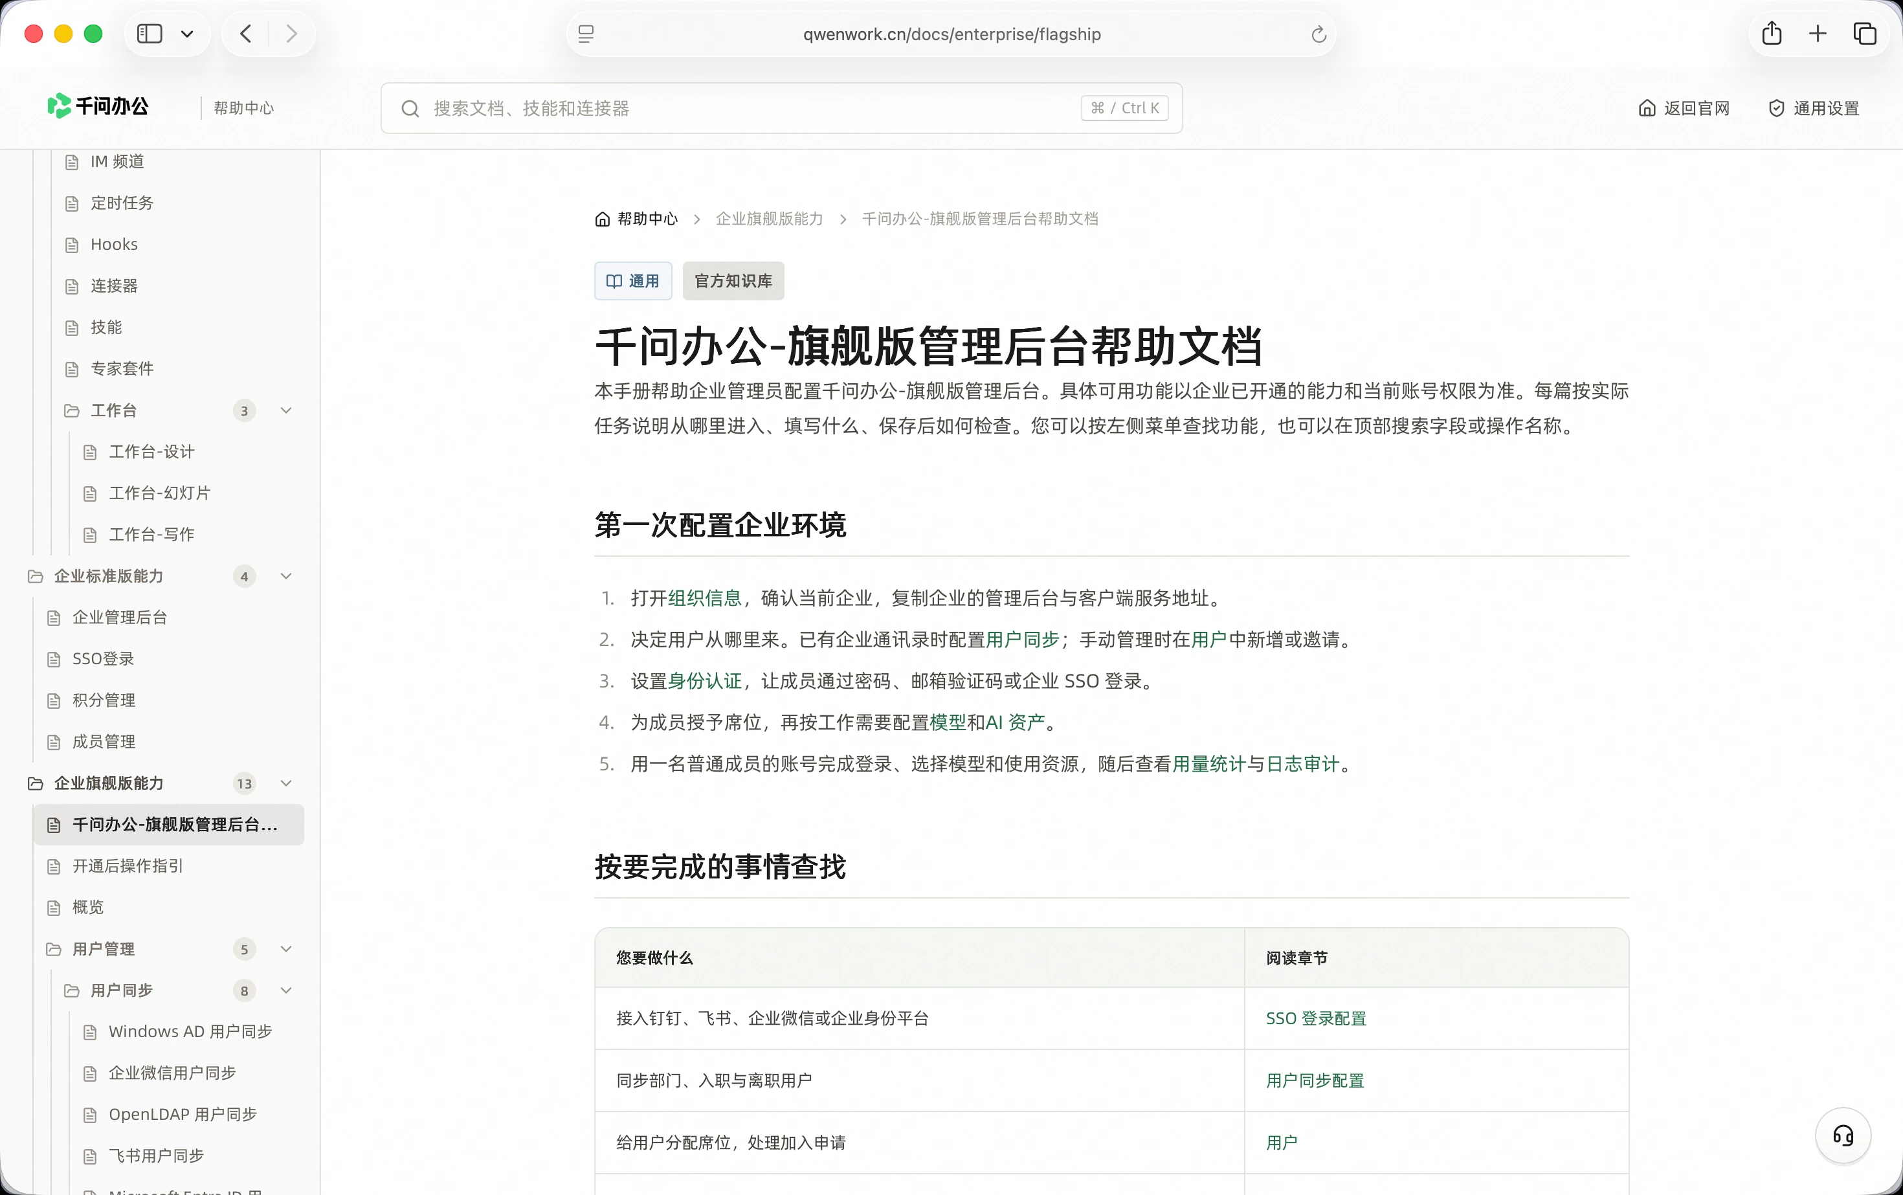Open 专家套件 in the sidebar
Screen dimensions: 1903x1195
click(122, 369)
